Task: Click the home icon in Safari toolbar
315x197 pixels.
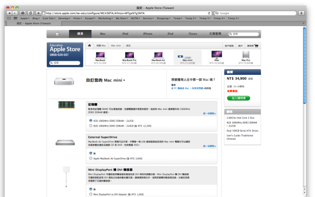Action: click(31, 13)
